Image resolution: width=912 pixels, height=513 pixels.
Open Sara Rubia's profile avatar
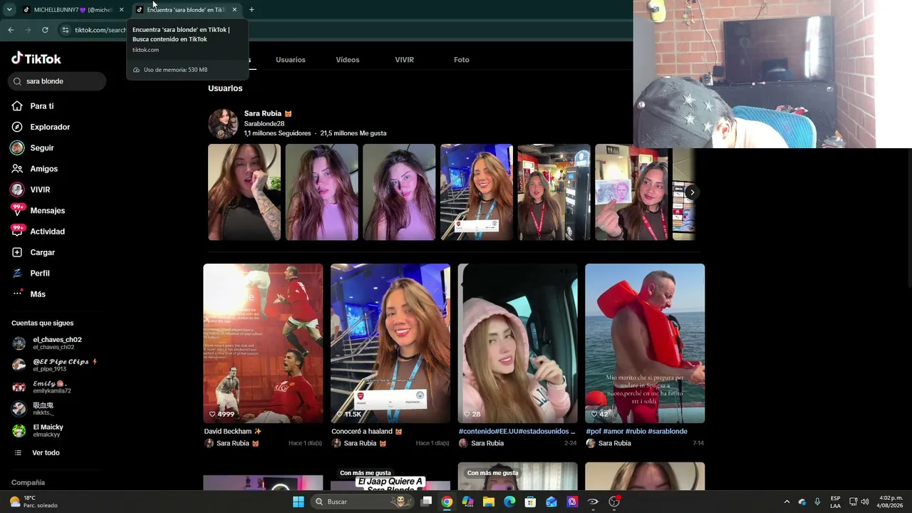coord(223,123)
